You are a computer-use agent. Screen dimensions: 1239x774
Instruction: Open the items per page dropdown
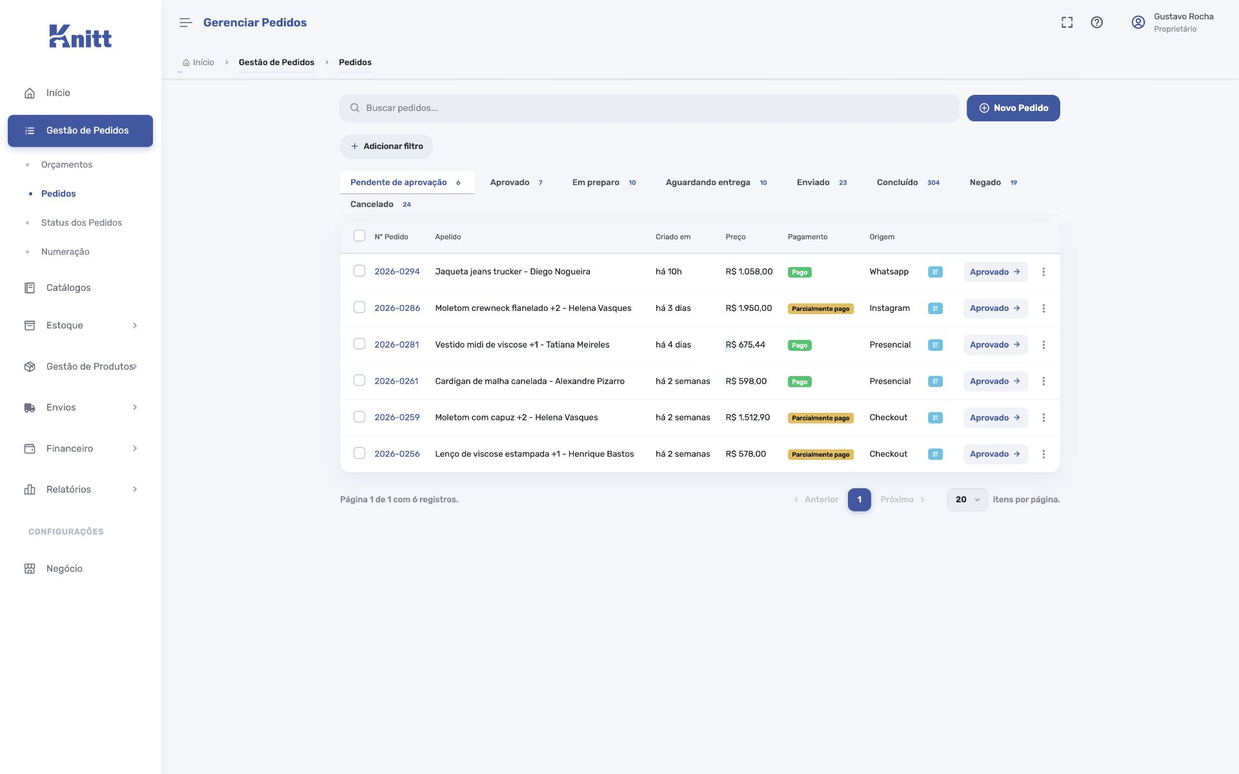[x=967, y=500]
